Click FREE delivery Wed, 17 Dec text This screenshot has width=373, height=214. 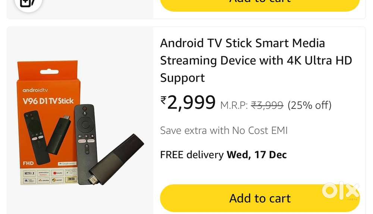coord(223,155)
